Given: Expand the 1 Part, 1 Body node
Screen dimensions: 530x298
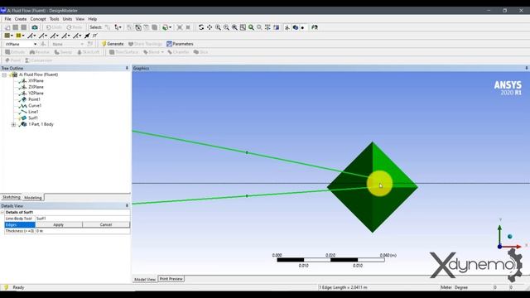Looking at the screenshot, I should pos(13,125).
